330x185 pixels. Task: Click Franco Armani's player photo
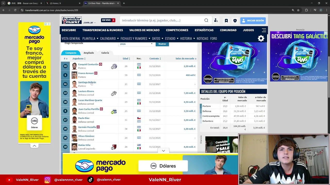pos(74,75)
